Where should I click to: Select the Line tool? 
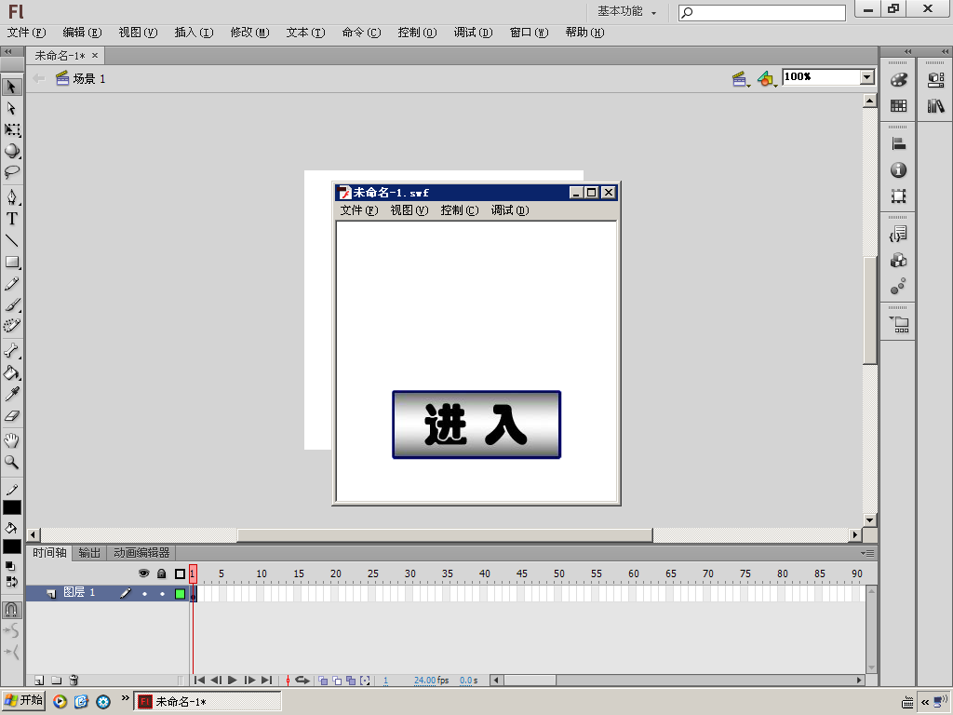point(11,241)
